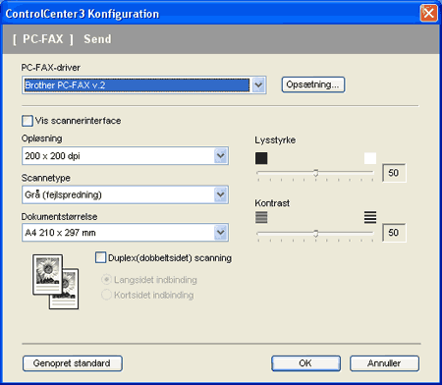The height and width of the screenshot is (385, 442).
Task: Click the Genopret standard button
Action: click(73, 363)
